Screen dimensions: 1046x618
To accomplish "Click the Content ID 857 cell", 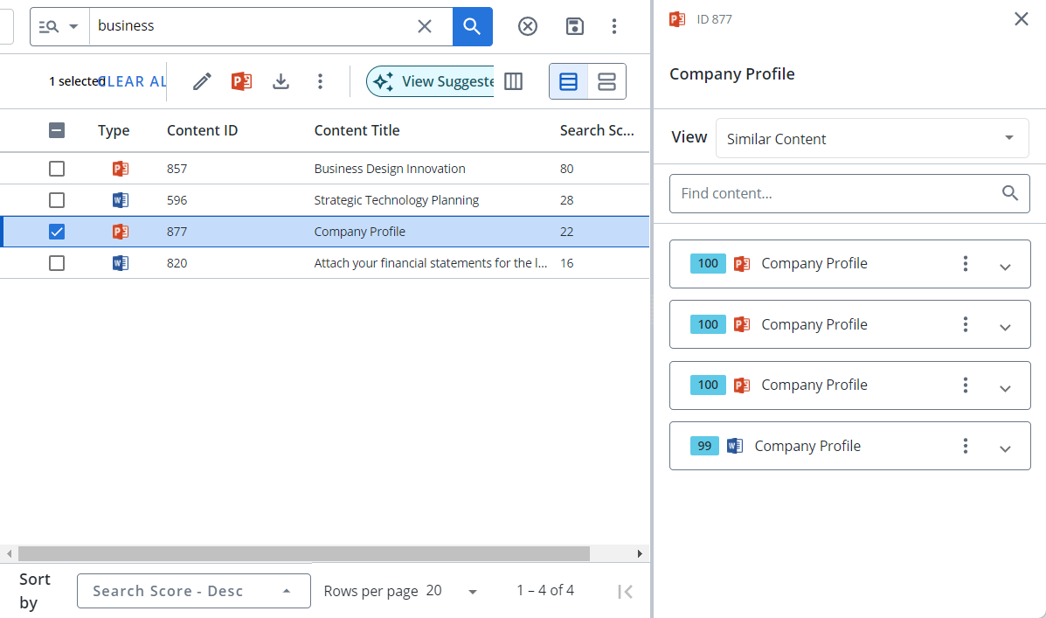I will pos(177,169).
